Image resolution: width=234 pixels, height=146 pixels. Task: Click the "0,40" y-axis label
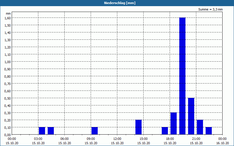(x=8, y=105)
